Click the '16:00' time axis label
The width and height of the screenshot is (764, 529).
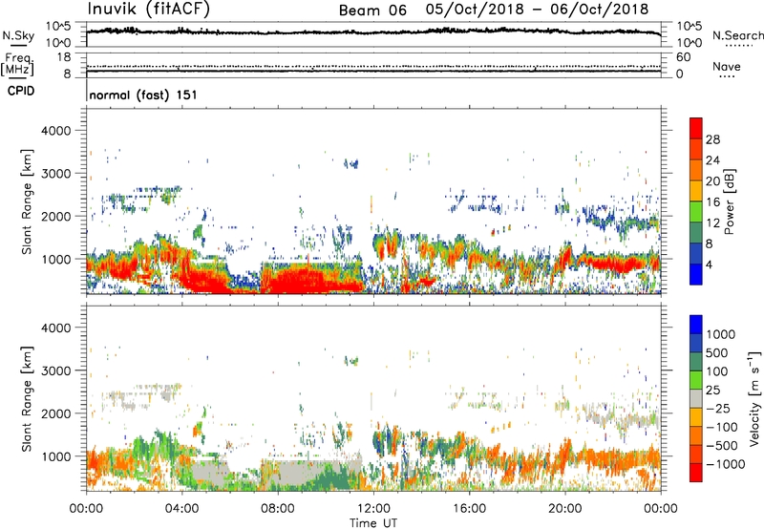469,509
